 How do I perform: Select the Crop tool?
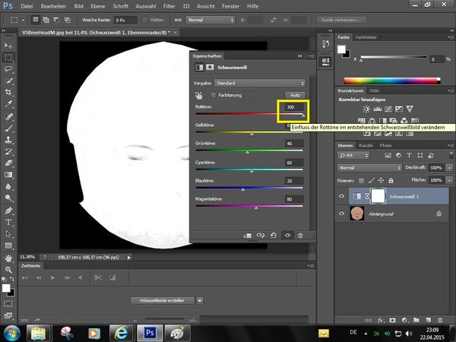click(x=8, y=93)
